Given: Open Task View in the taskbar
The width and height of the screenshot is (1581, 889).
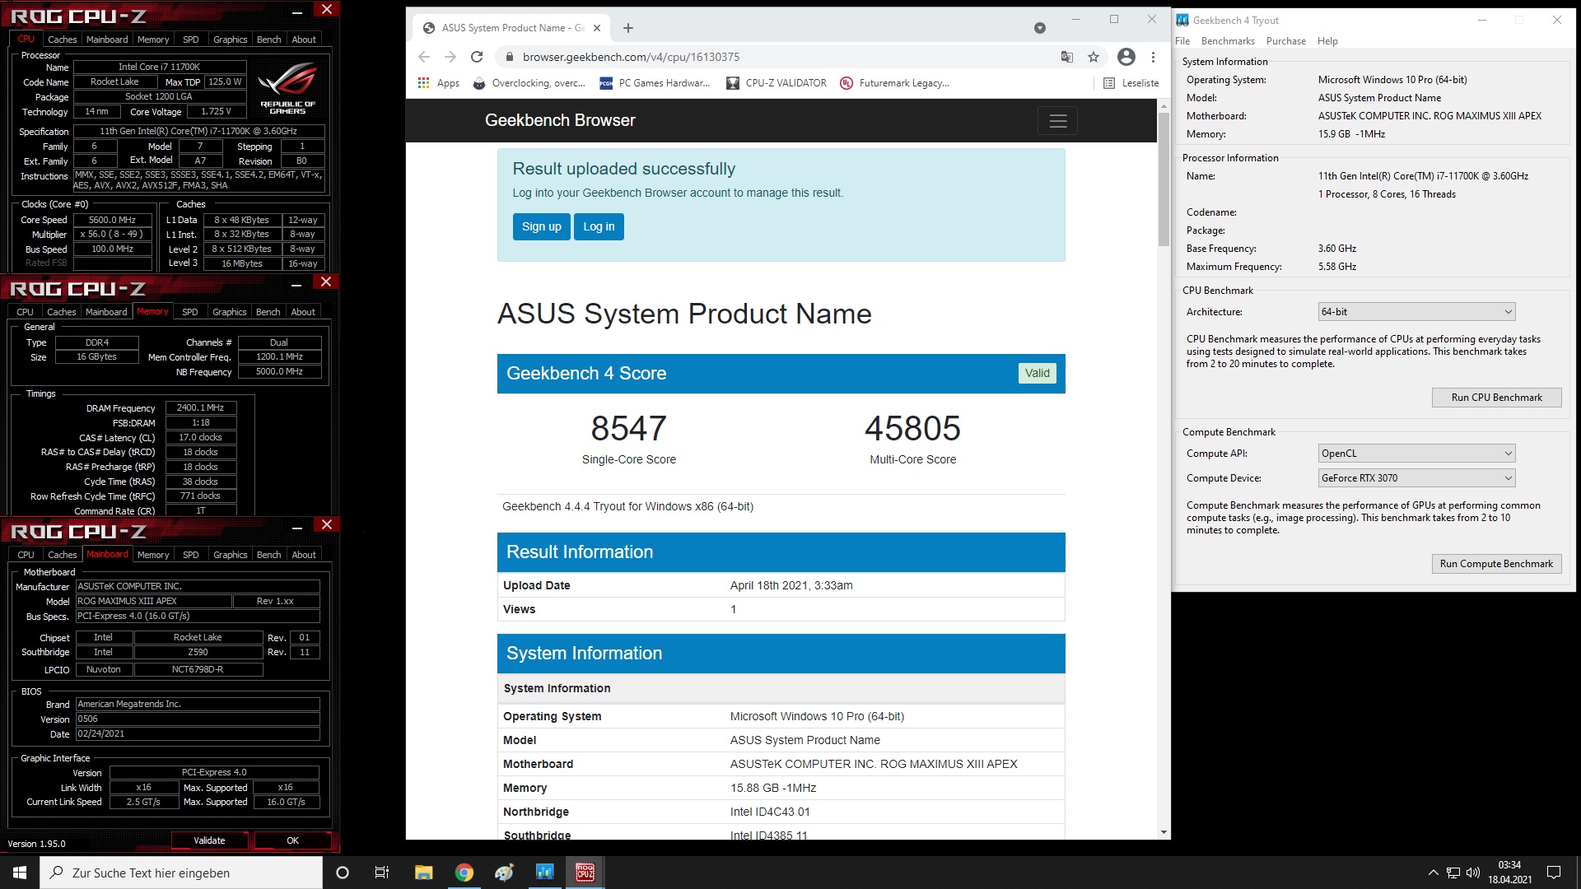Looking at the screenshot, I should pos(382,873).
